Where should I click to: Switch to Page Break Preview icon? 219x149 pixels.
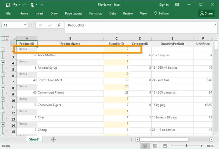[x=165, y=146]
